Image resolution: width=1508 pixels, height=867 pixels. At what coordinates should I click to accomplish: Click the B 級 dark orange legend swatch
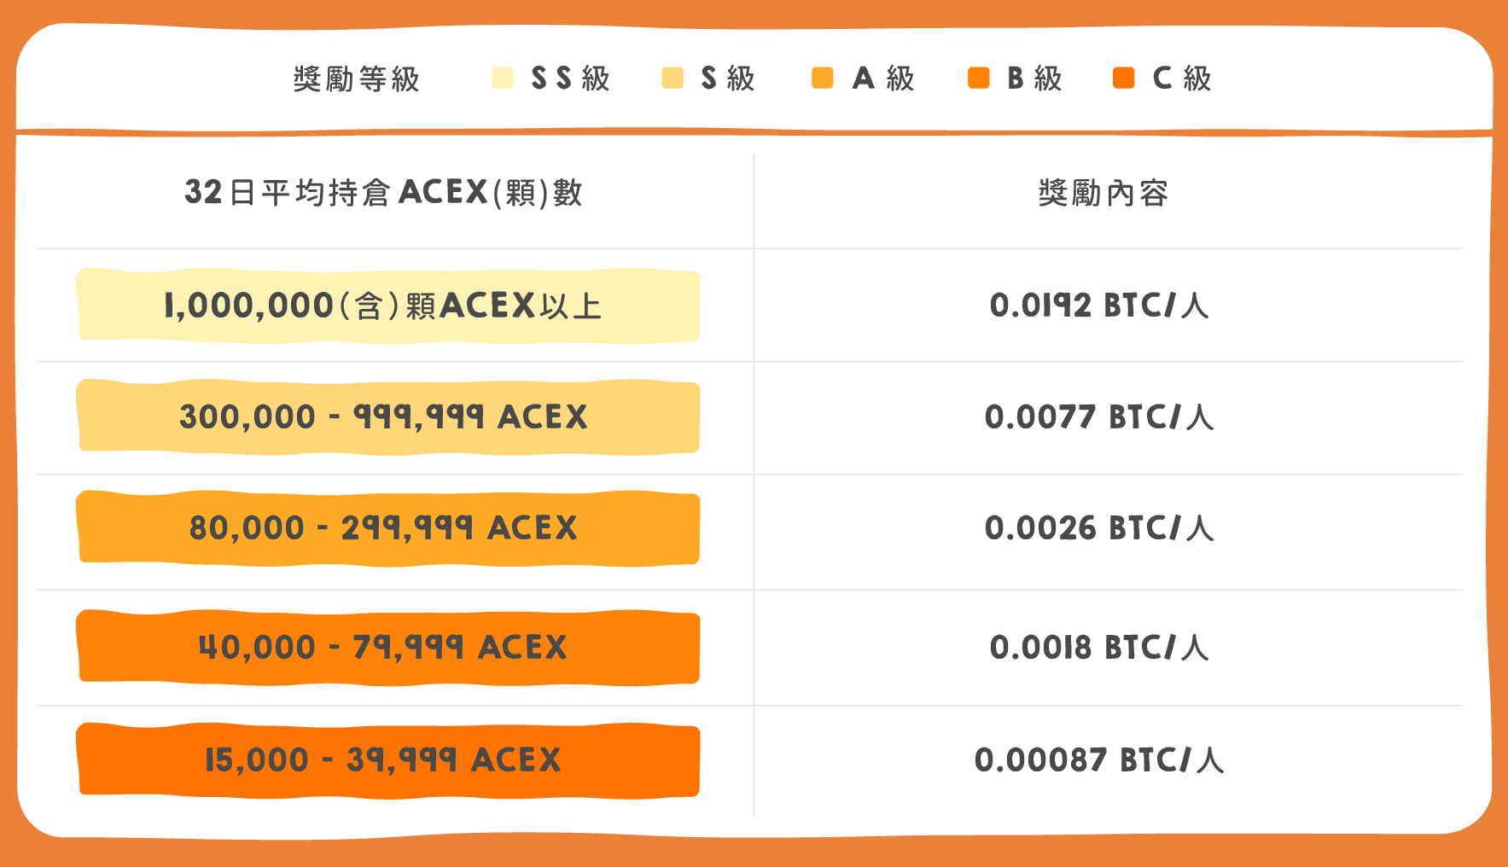coord(978,78)
